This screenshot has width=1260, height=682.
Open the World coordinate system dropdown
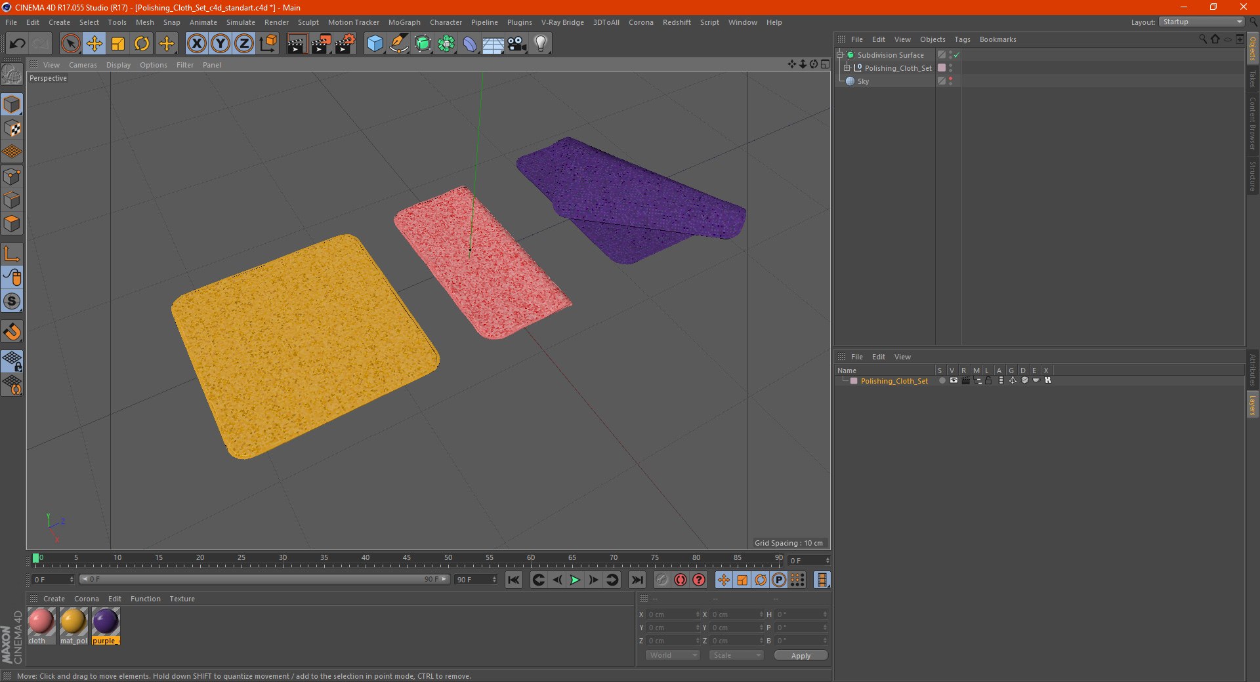pos(673,655)
